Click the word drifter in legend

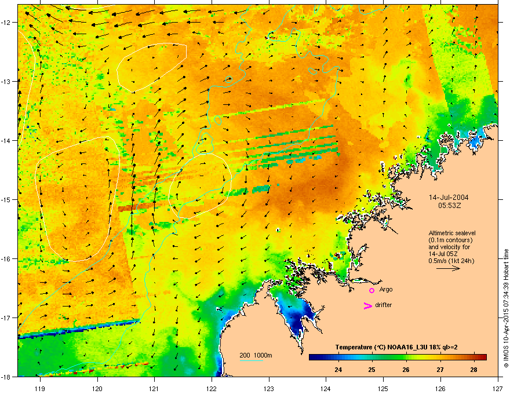coord(383,305)
